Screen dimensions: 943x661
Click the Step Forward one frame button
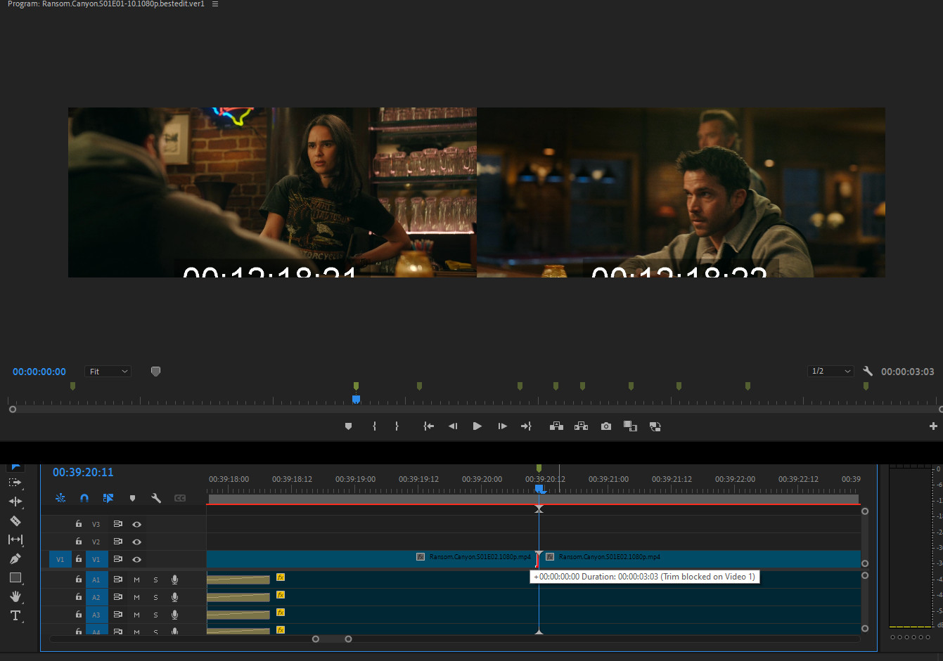point(502,426)
